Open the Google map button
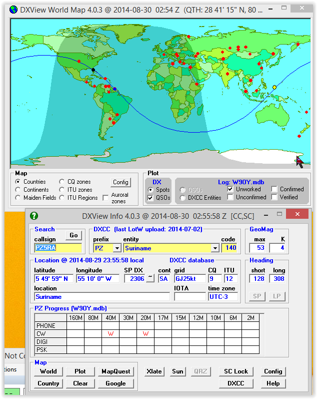This screenshot has width=317, height=399. [x=116, y=383]
